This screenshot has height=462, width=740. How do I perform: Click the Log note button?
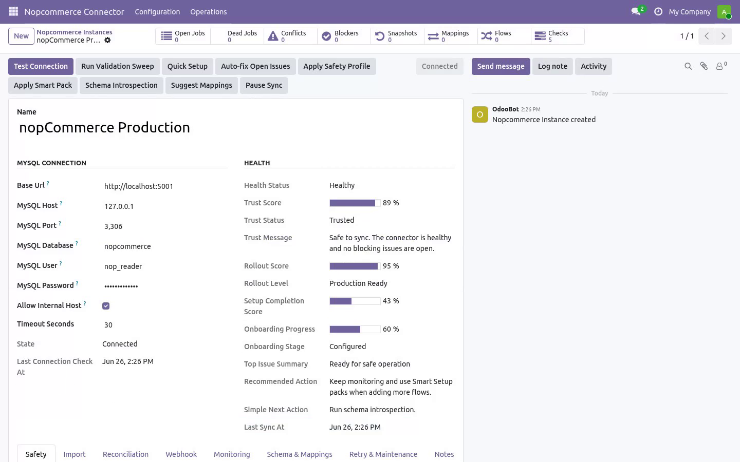click(x=552, y=66)
